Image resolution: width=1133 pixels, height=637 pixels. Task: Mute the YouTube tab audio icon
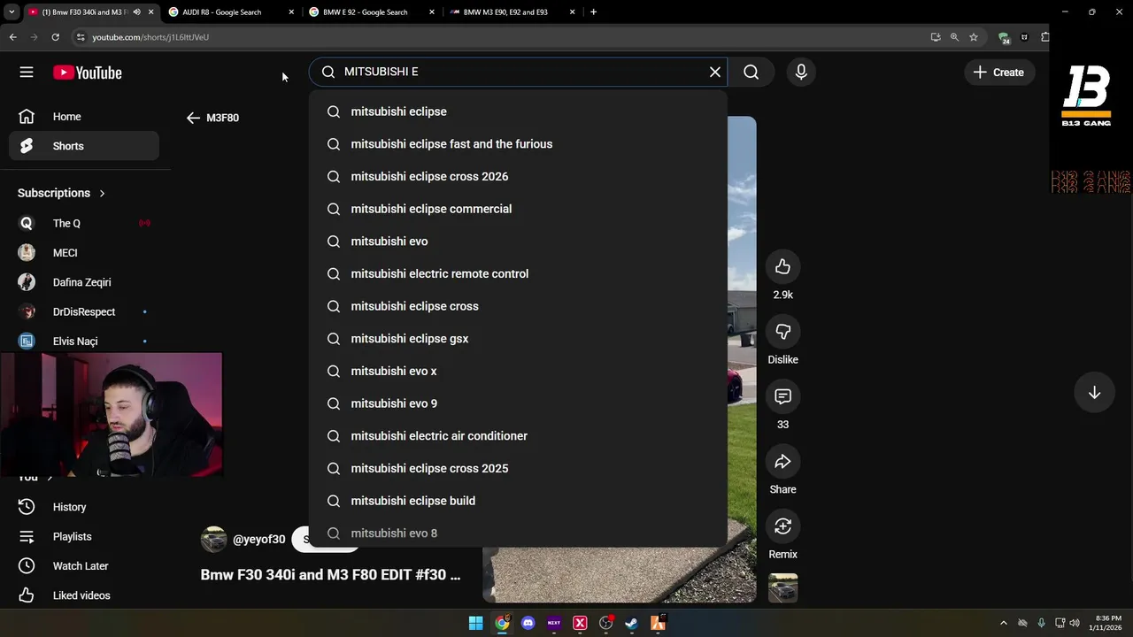(x=136, y=12)
